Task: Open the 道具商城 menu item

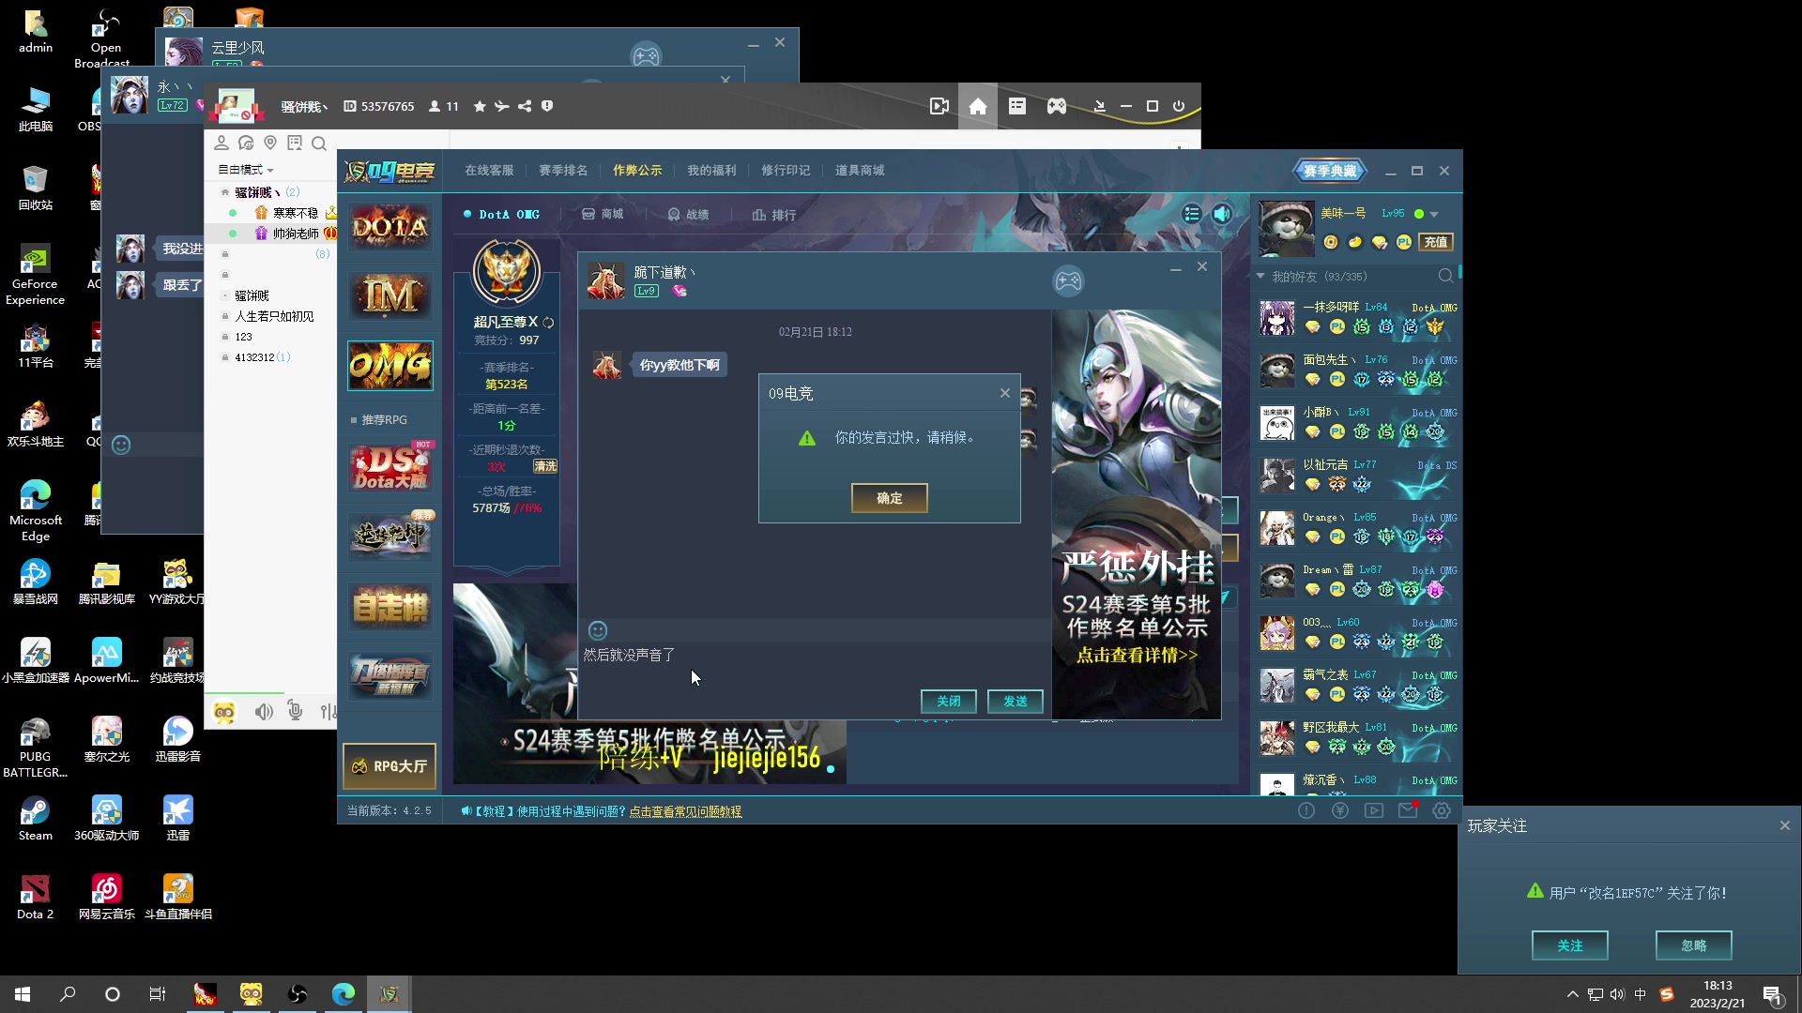Action: 860,170
